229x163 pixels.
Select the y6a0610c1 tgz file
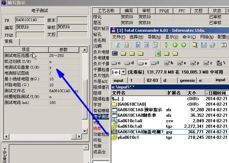click(170, 137)
